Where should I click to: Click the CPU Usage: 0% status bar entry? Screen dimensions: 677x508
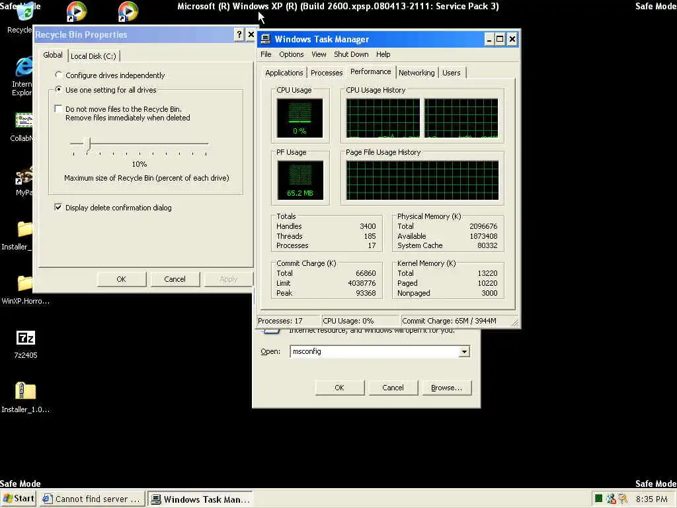tap(361, 321)
